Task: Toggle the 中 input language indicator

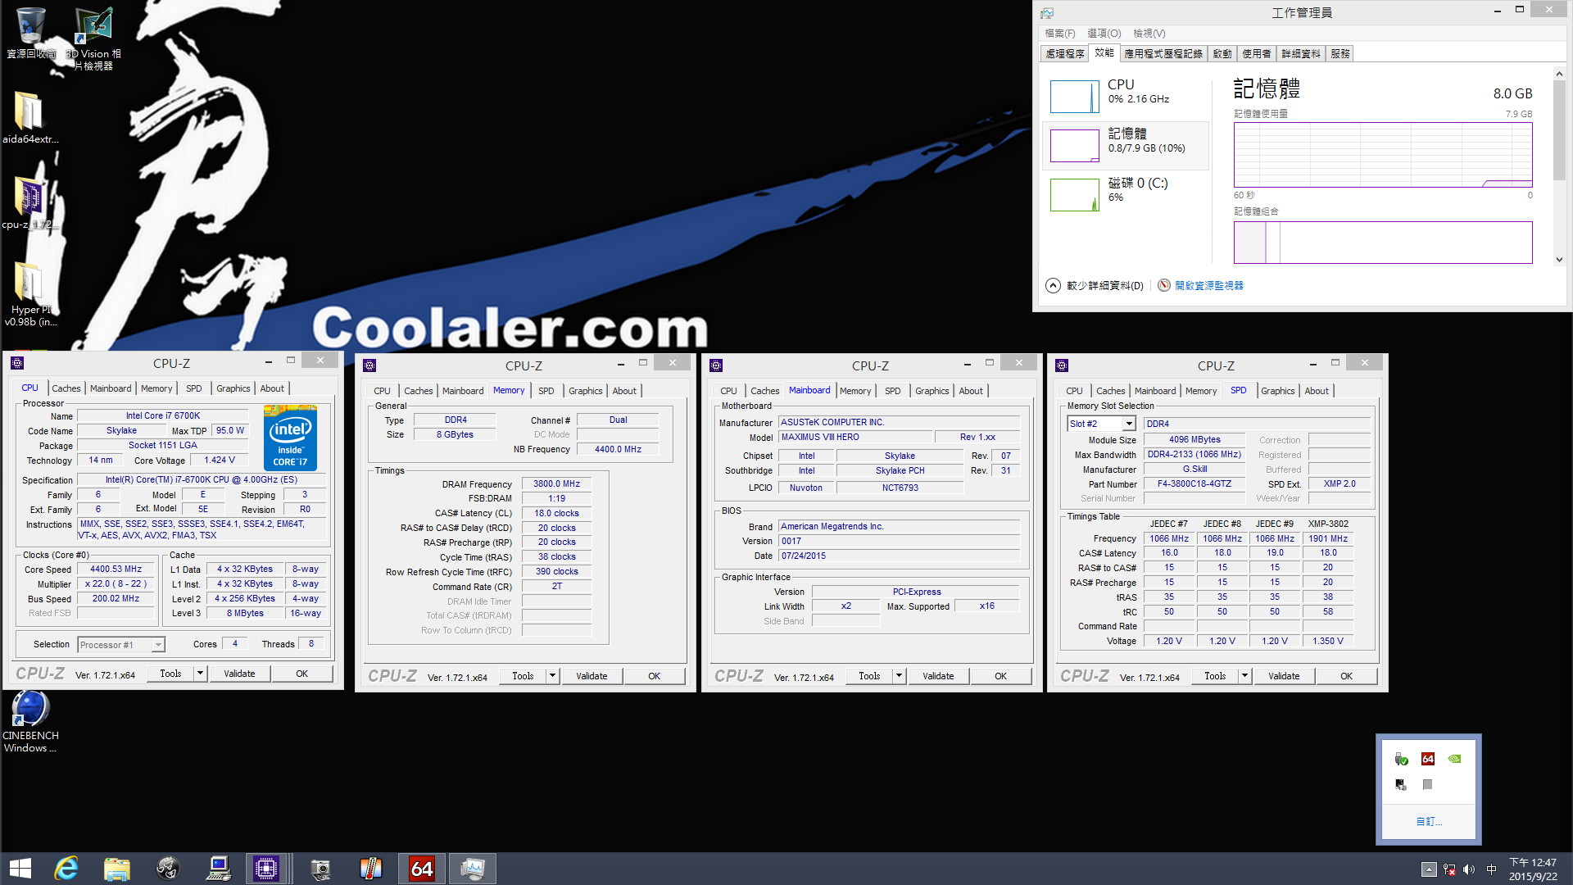Action: coord(1491,869)
